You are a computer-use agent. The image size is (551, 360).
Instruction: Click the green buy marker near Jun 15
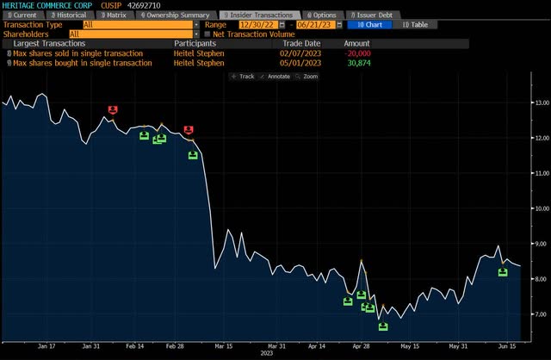click(503, 272)
